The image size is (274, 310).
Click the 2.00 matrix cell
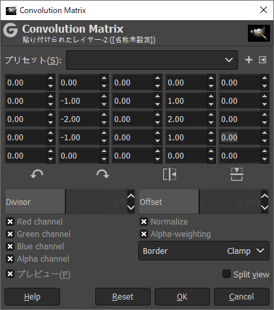(186, 119)
